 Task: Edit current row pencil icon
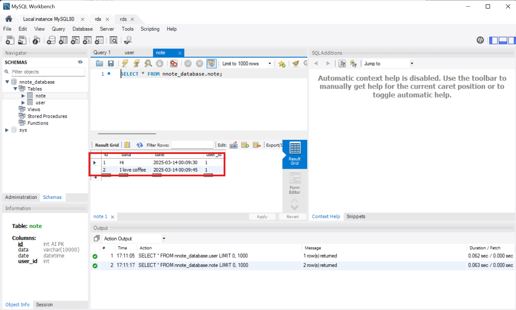[x=234, y=145]
